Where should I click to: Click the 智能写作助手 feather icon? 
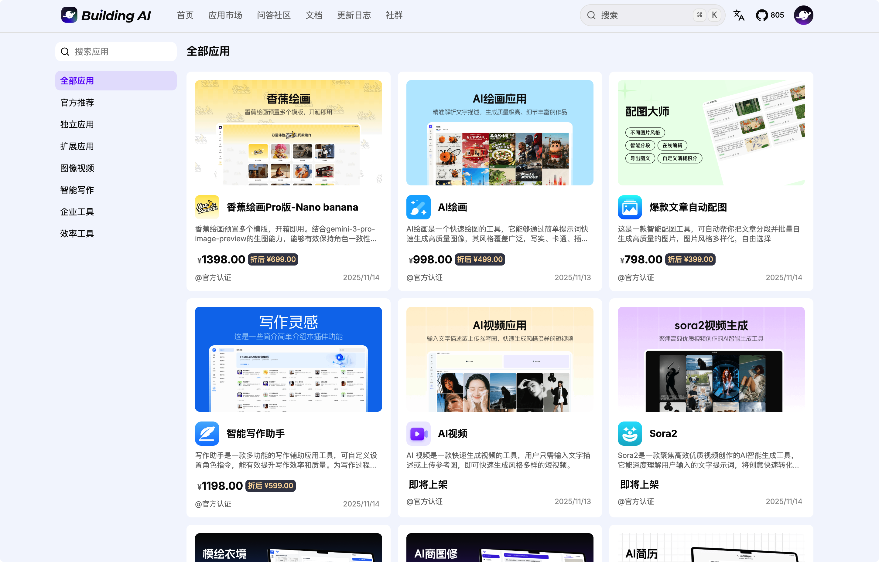click(207, 434)
